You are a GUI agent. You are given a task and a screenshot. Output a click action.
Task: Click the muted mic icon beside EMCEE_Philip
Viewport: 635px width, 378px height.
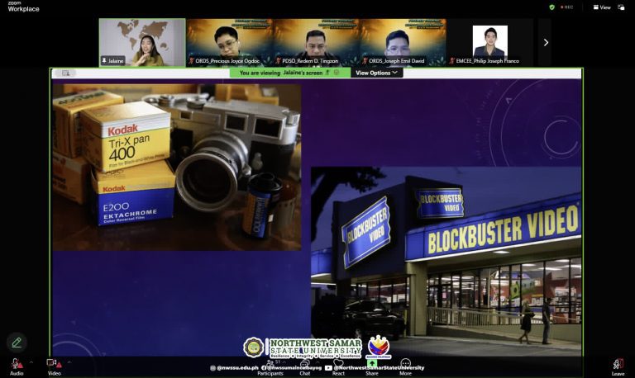pos(452,60)
